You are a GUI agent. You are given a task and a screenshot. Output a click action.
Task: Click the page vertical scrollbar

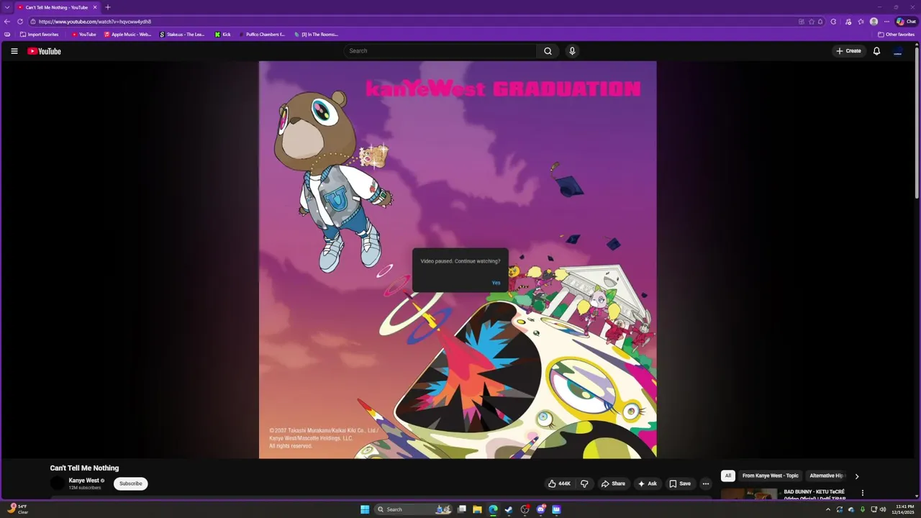tap(917, 122)
